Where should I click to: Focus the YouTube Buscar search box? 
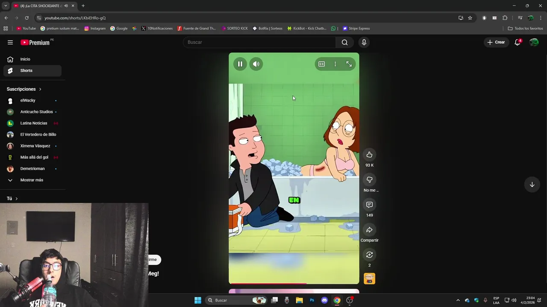259,42
